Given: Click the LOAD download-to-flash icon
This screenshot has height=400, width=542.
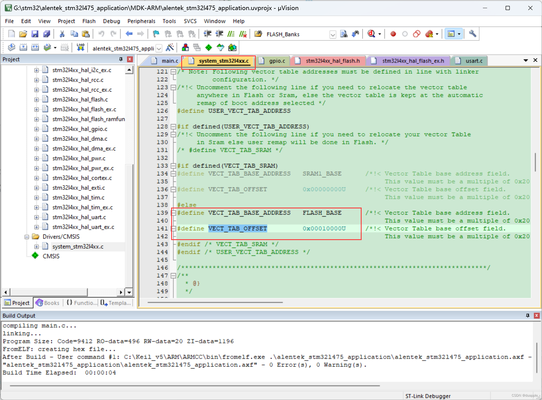Looking at the screenshot, I should coord(80,48).
